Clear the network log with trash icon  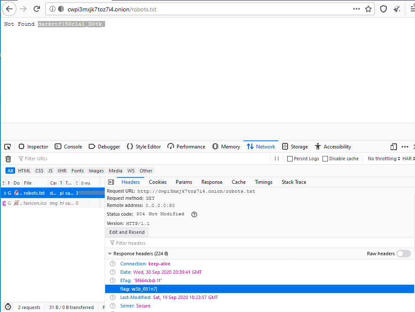tap(8, 159)
